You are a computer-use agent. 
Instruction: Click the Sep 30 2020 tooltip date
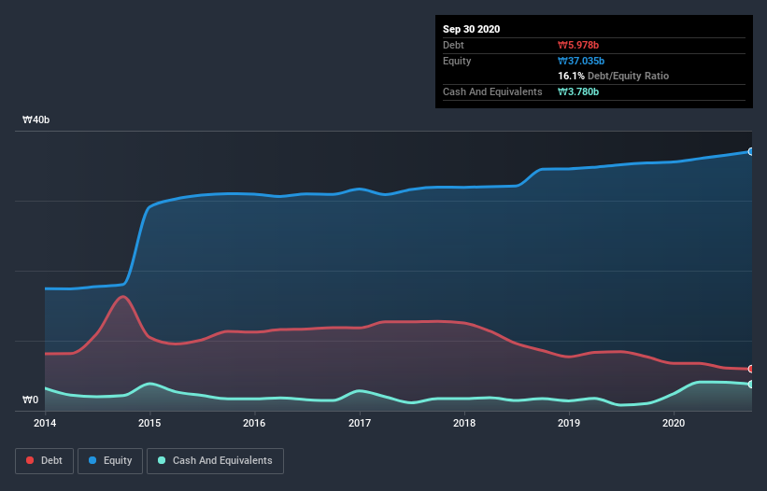472,29
